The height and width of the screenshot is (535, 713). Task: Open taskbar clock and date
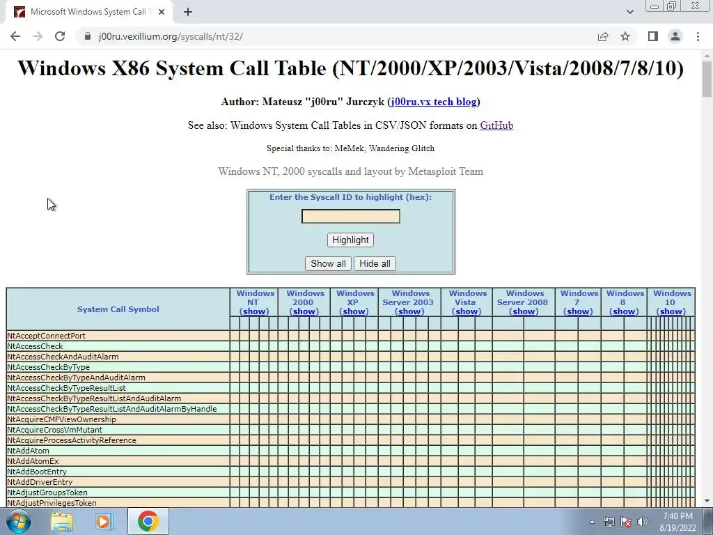677,522
